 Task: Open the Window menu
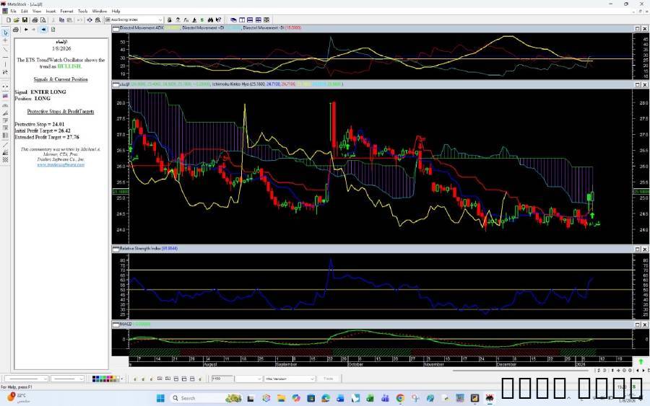coord(99,11)
